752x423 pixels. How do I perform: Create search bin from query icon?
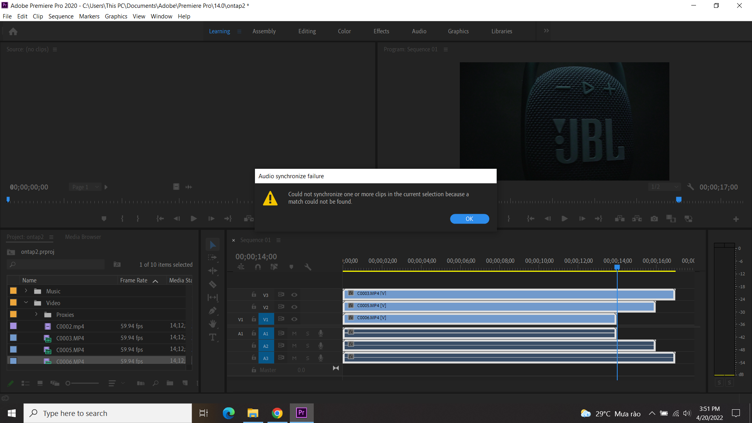point(117,265)
